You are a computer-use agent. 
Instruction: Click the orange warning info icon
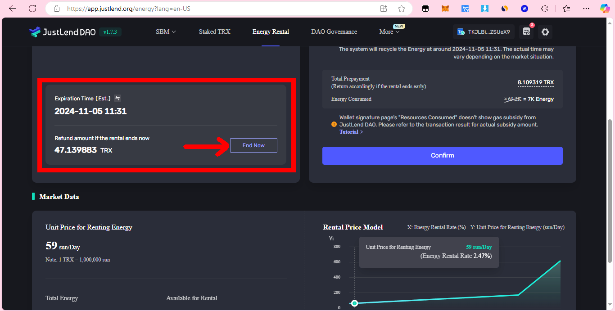[334, 124]
